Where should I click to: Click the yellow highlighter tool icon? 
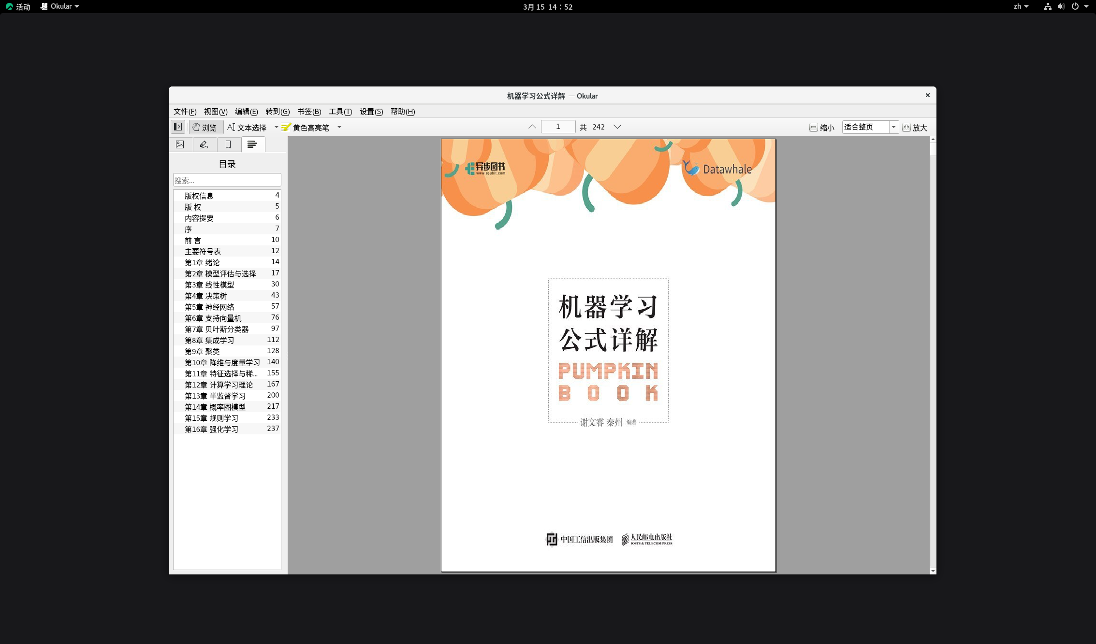click(286, 127)
